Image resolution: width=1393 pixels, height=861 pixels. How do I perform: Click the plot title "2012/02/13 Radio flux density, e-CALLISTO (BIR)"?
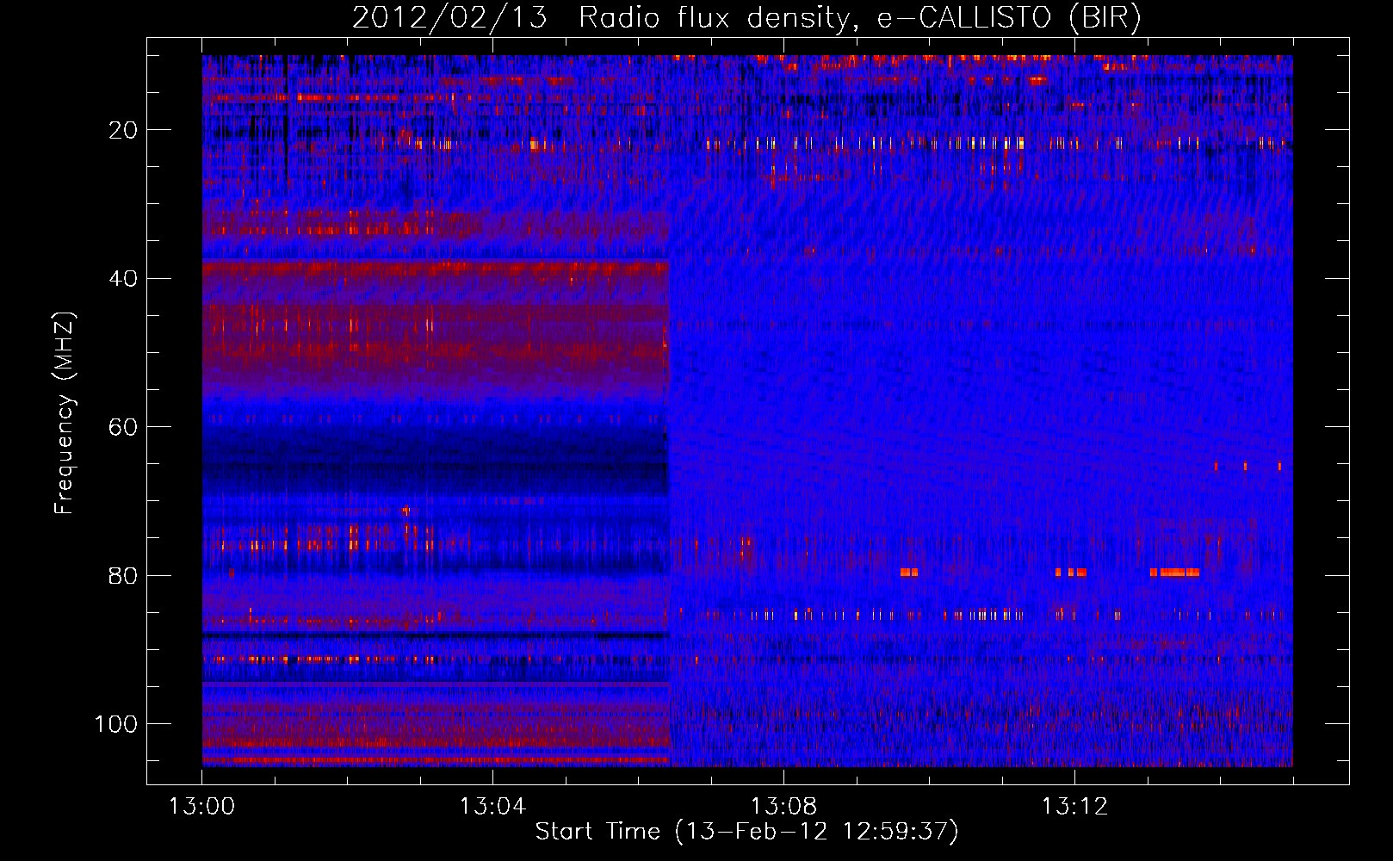click(746, 17)
